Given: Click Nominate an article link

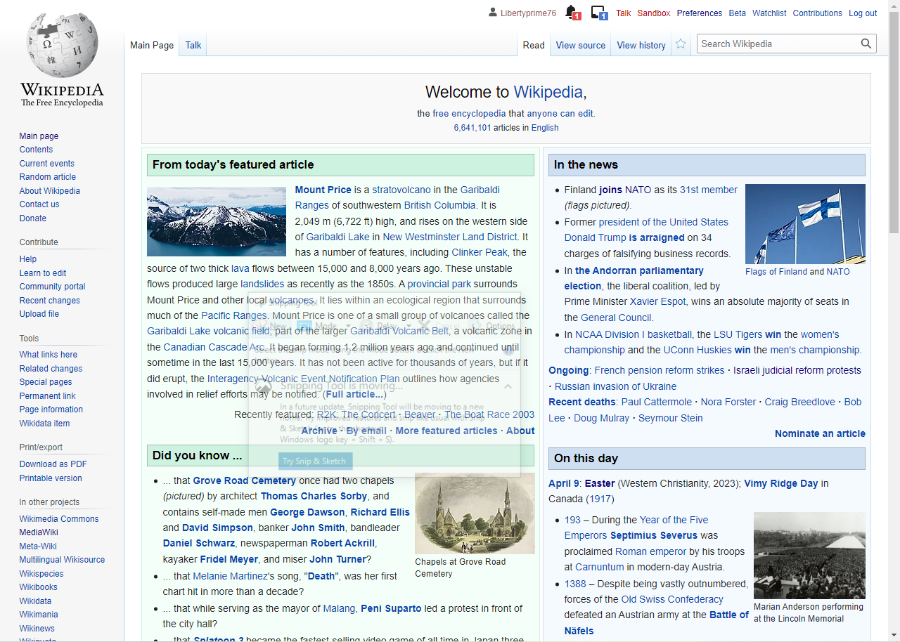Looking at the screenshot, I should (820, 433).
